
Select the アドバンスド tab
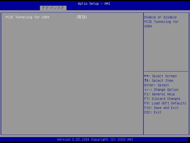tap(53, 8)
